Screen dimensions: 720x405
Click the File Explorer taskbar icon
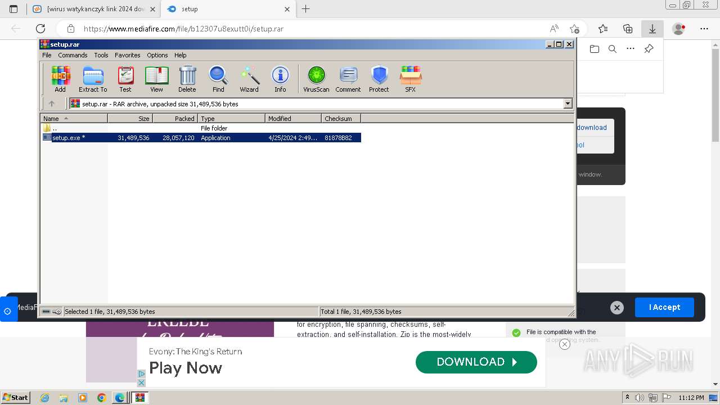[x=64, y=398]
